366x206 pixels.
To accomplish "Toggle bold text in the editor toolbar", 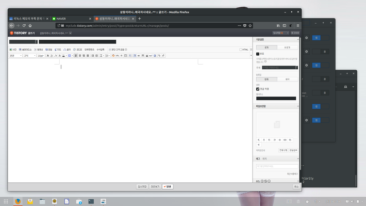I will (47, 56).
